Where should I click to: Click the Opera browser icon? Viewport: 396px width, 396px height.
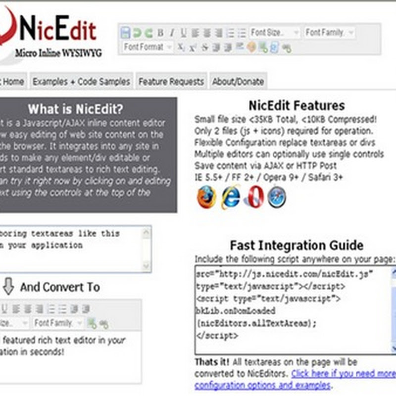[254, 197]
